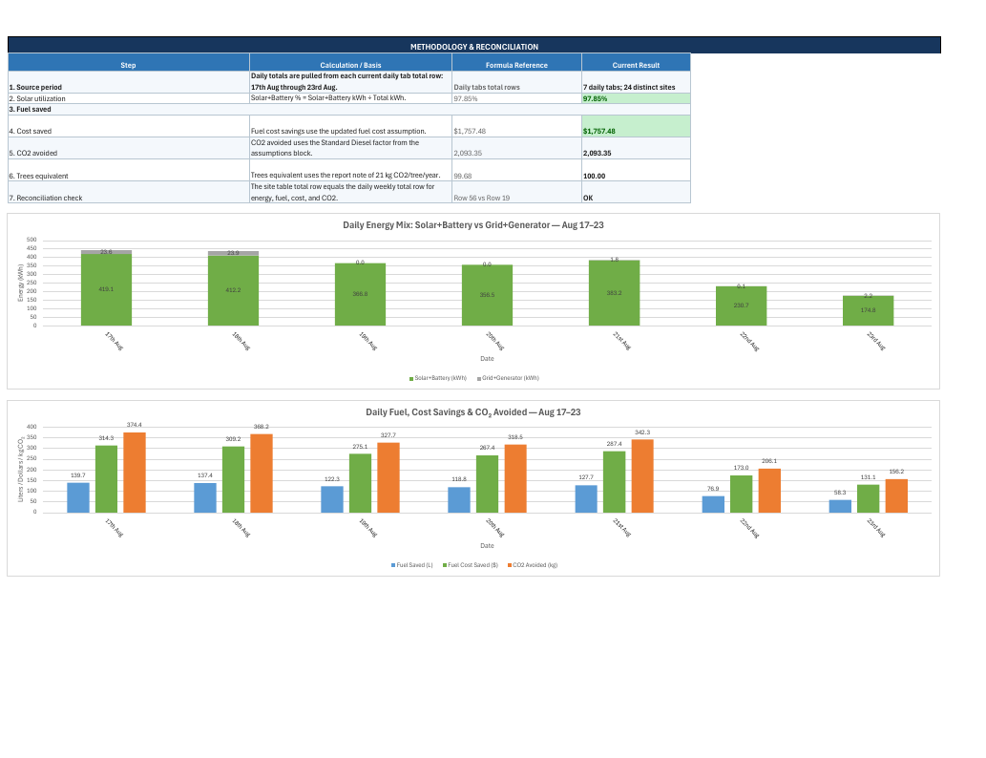Select the green 314.3 Fuel Cost Saved bar

pyautogui.click(x=106, y=478)
